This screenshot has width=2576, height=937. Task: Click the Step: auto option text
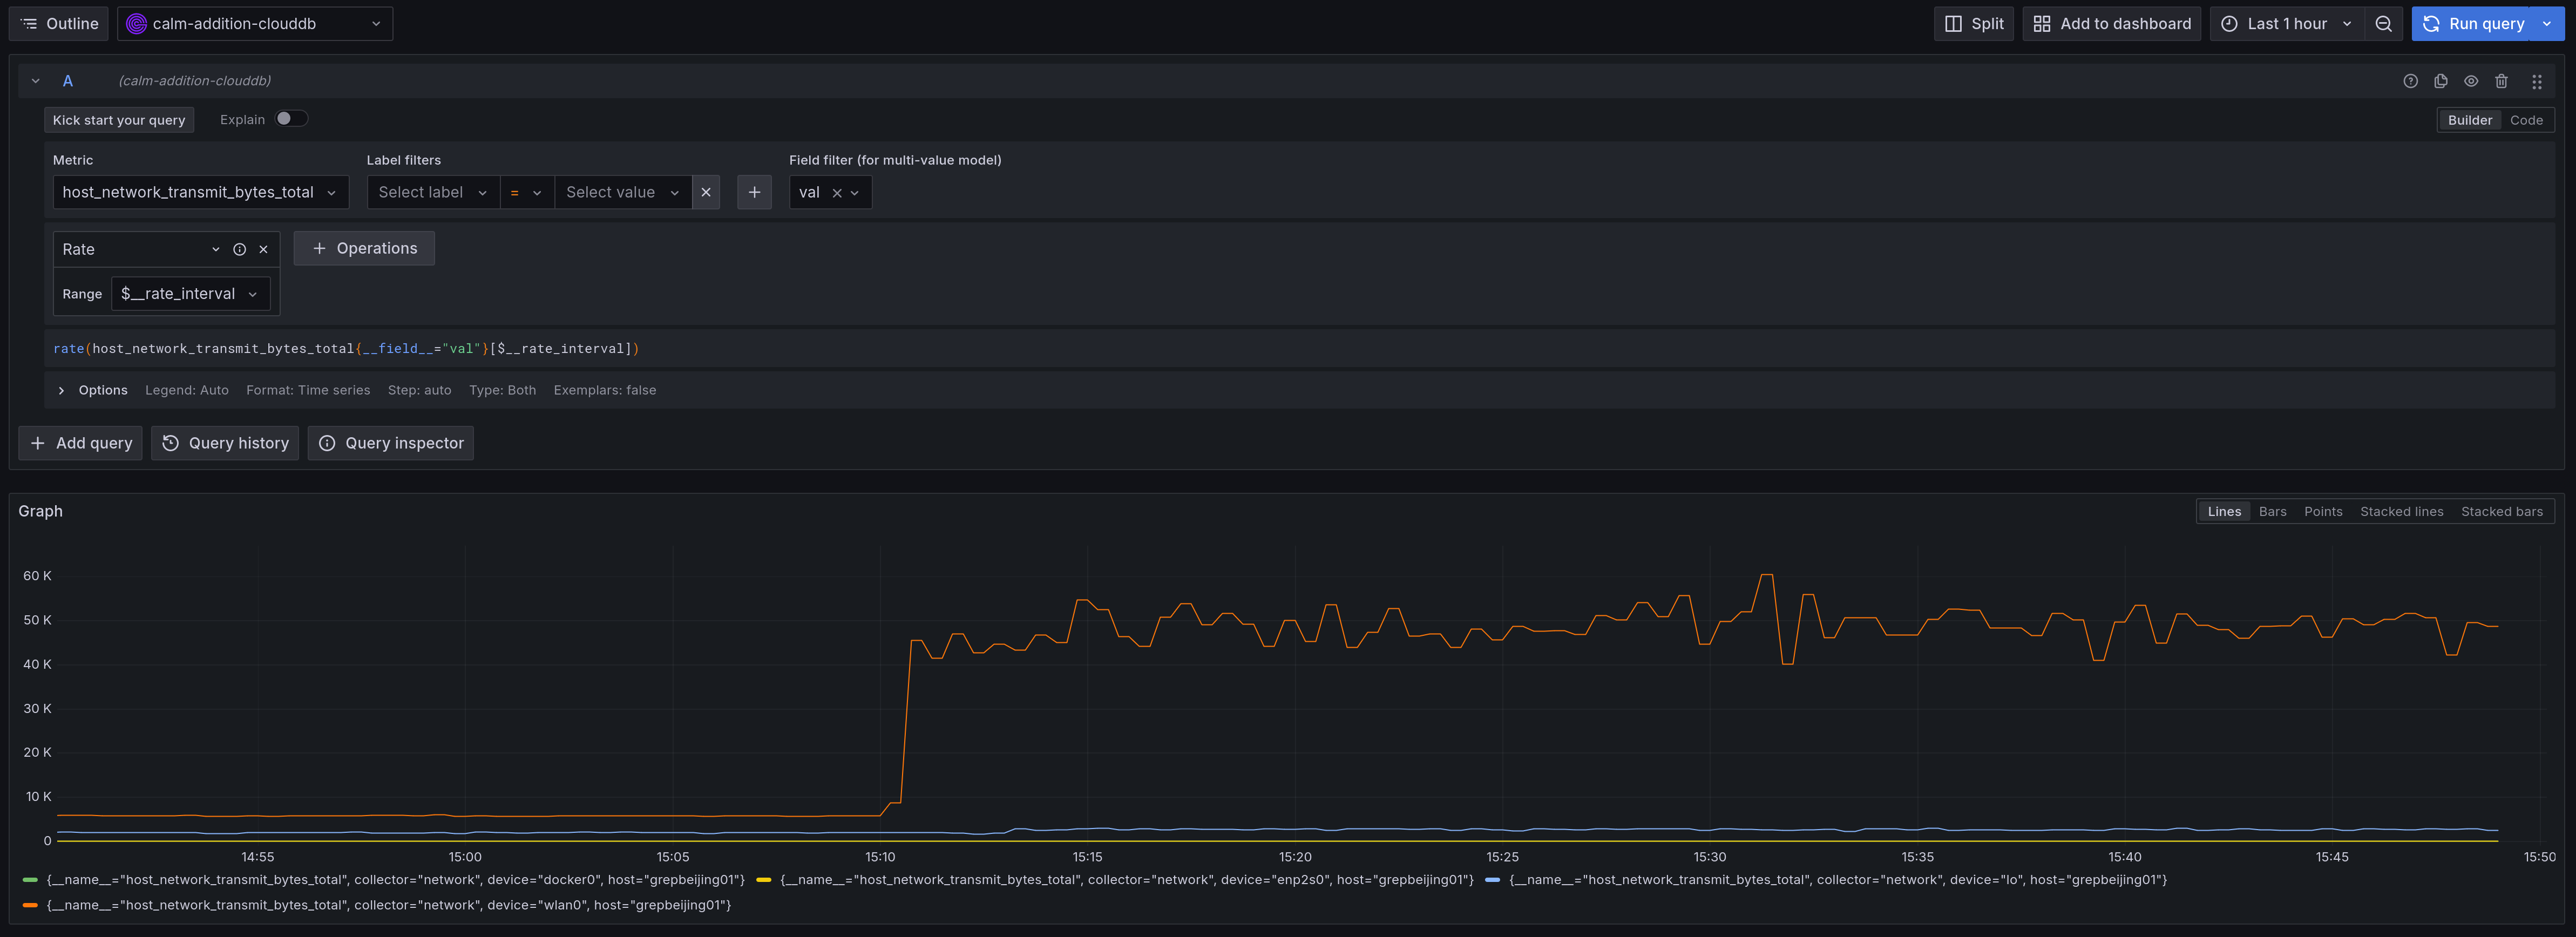420,391
